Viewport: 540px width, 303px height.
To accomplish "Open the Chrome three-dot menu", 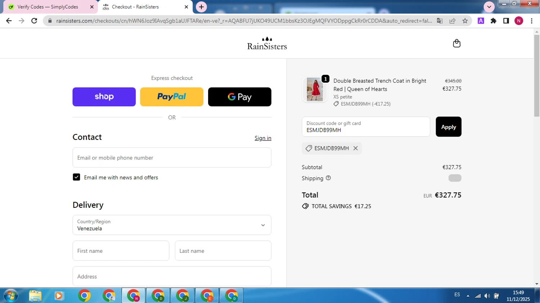I will (531, 21).
